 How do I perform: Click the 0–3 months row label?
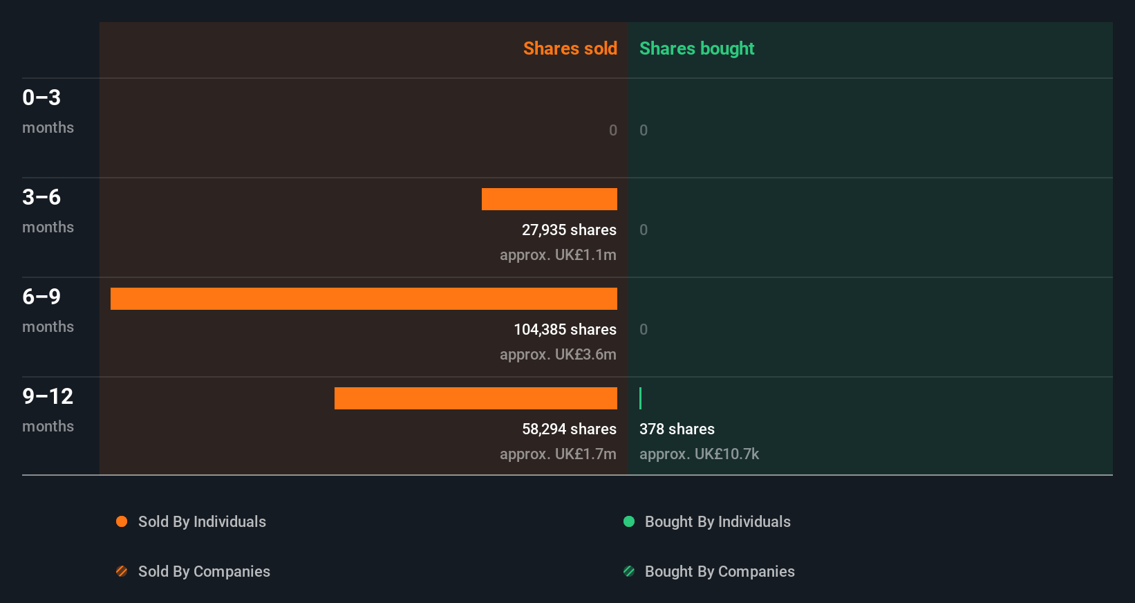47,111
